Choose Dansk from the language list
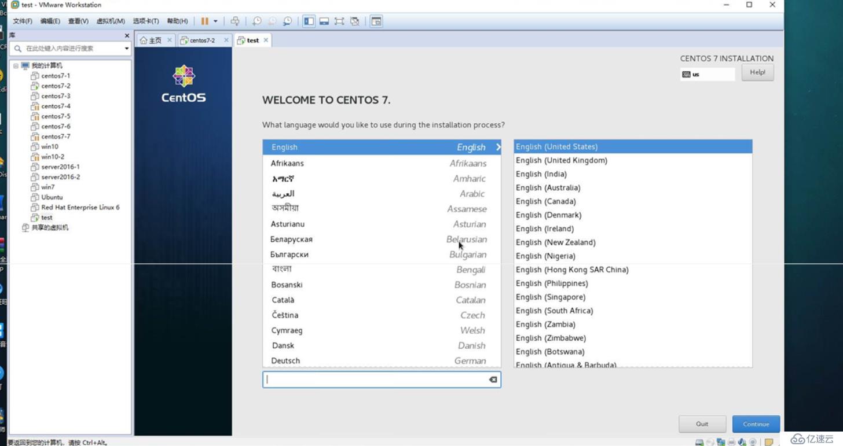843x446 pixels. tap(382, 345)
